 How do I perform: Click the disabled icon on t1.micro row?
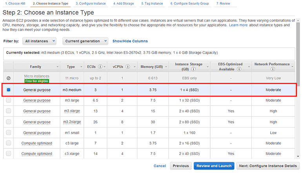click(9, 78)
